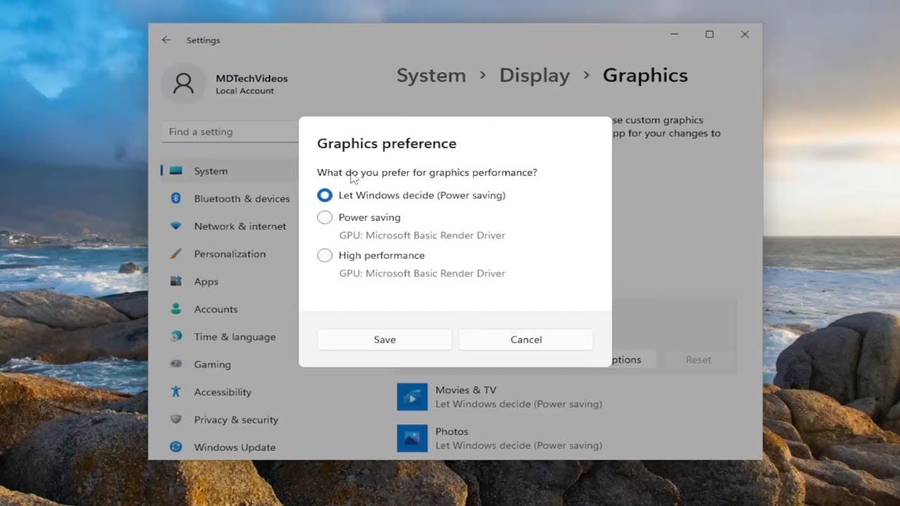Open Time & language settings
The width and height of the screenshot is (900, 506).
point(234,337)
